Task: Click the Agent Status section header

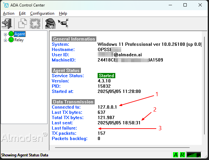Action: (66, 70)
